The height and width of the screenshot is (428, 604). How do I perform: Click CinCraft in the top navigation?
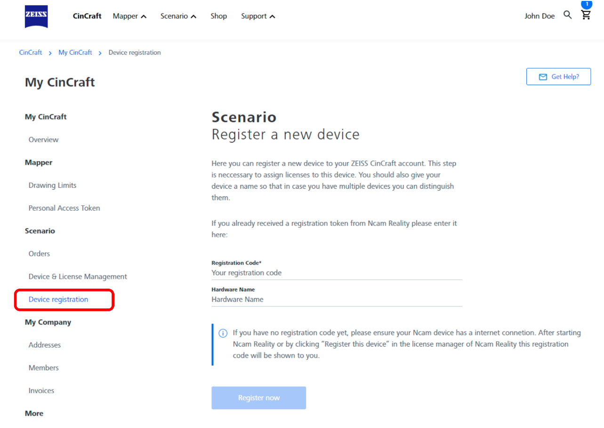[x=87, y=16]
